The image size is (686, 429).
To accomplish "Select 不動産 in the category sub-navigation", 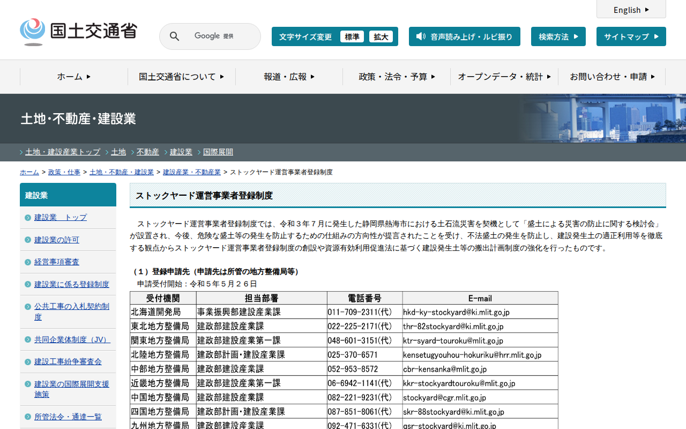I will (x=148, y=152).
